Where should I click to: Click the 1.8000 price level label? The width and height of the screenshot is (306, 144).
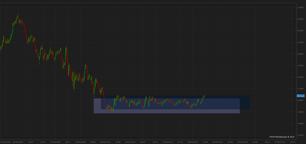pyautogui.click(x=300, y=77)
